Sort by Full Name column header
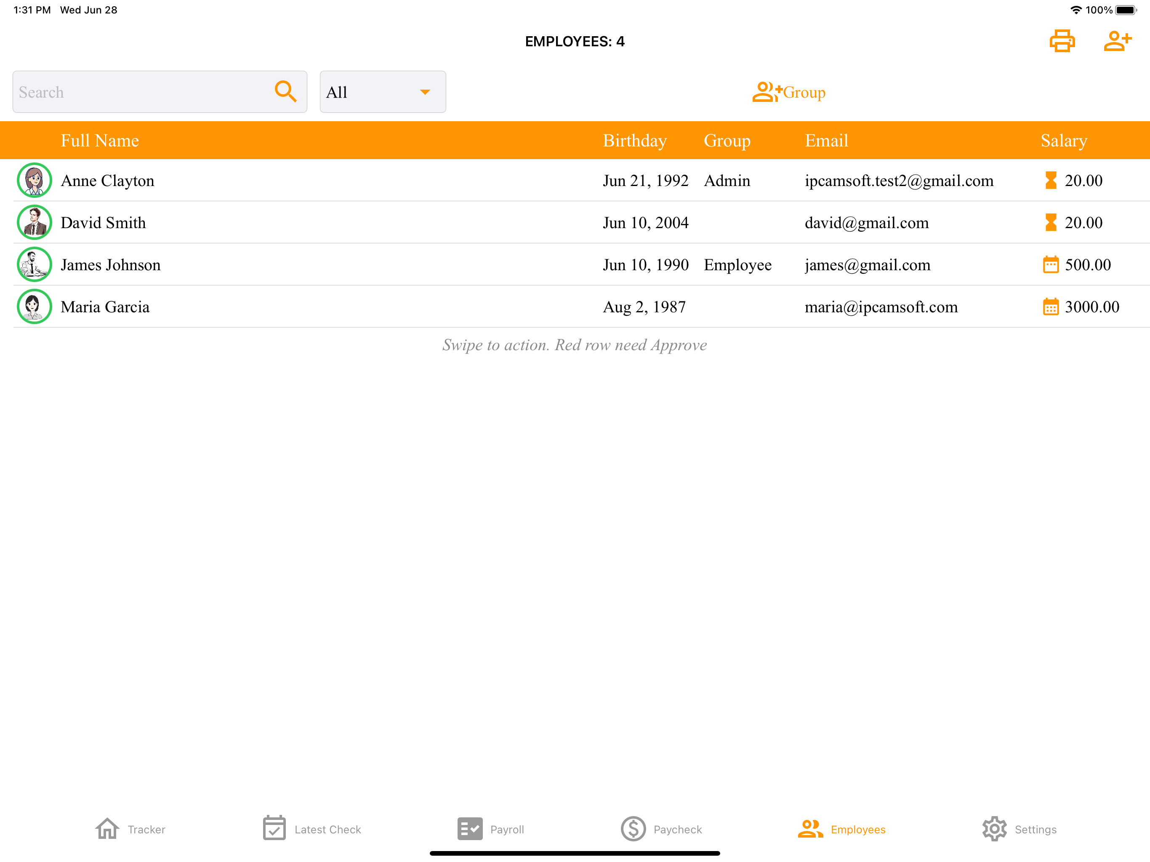The width and height of the screenshot is (1150, 862). 100,141
